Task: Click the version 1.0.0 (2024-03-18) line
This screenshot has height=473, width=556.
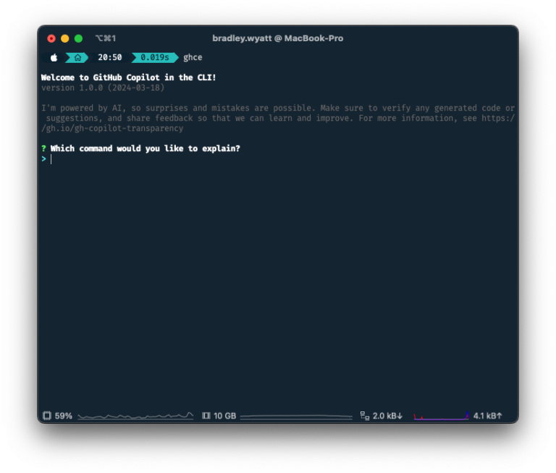Action: pos(103,88)
